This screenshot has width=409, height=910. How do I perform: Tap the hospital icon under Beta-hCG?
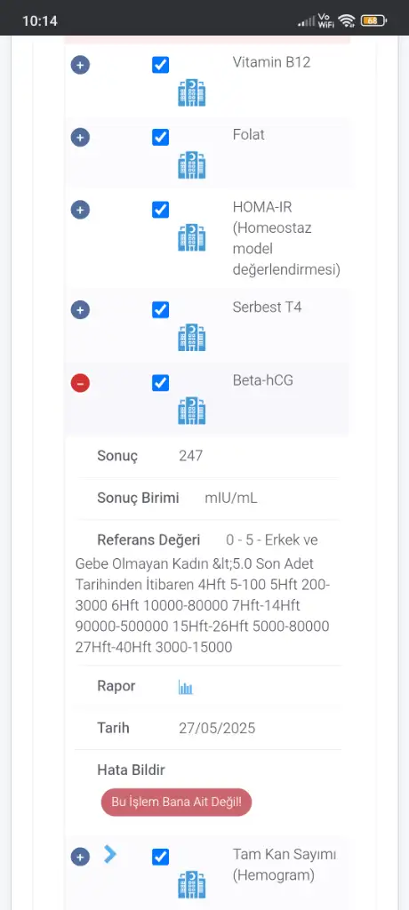192,411
